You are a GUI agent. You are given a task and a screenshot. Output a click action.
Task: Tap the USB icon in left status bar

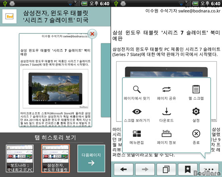5,3
